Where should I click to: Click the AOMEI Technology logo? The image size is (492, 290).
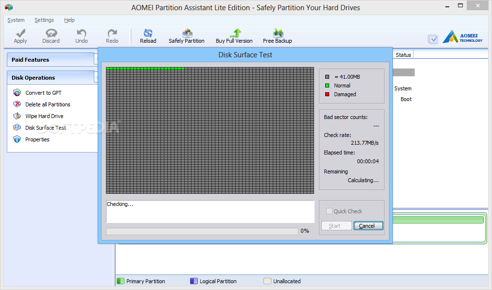point(462,37)
